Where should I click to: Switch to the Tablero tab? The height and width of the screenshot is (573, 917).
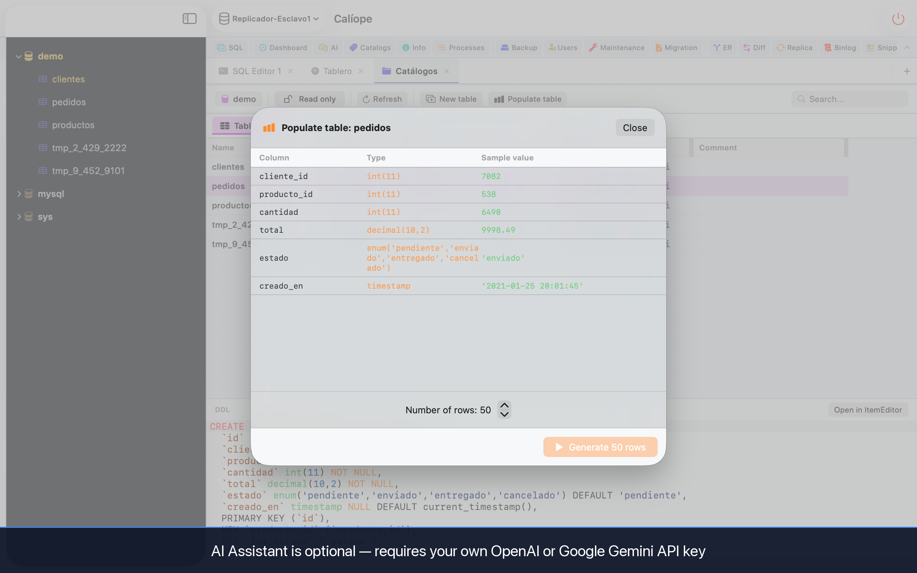[x=332, y=71]
